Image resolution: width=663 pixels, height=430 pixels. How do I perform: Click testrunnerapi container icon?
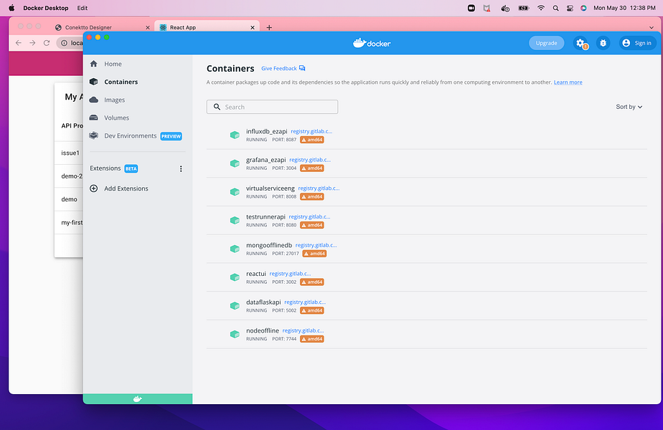(235, 221)
